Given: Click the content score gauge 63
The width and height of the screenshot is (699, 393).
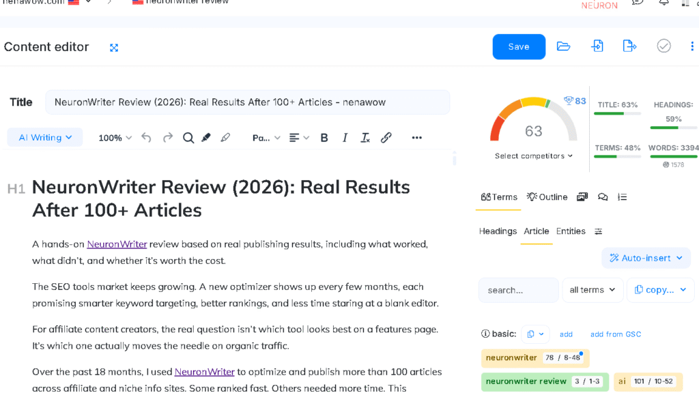Looking at the screenshot, I should (x=534, y=120).
